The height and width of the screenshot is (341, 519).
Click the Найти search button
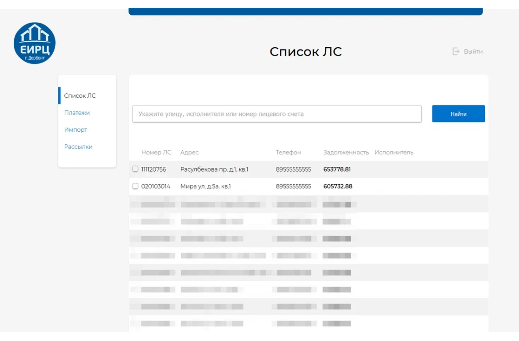click(458, 114)
